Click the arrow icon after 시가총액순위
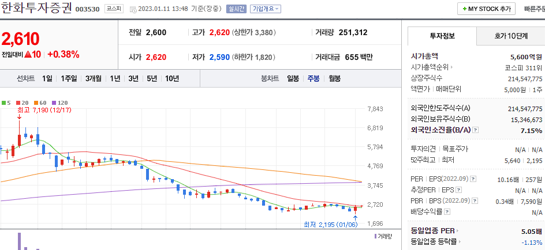The width and height of the screenshot is (545, 250). pos(452,67)
